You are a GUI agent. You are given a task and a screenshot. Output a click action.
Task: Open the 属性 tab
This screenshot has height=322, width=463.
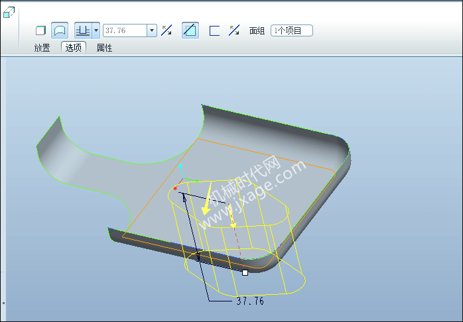pos(104,48)
